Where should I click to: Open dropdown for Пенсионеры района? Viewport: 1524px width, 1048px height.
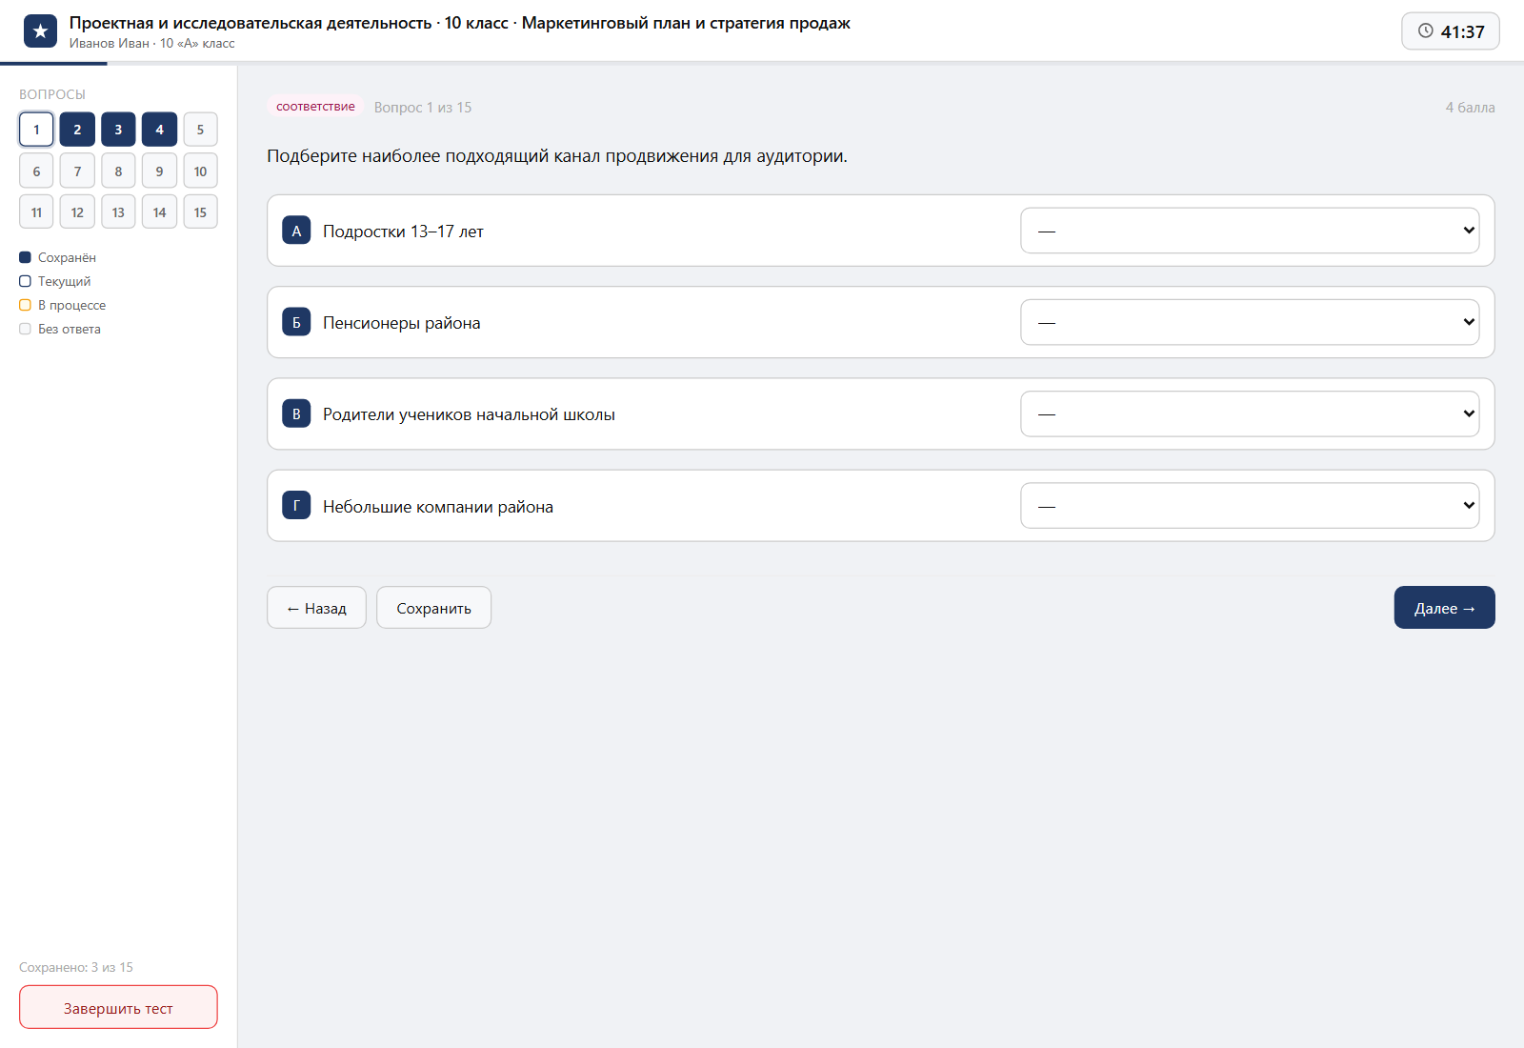click(x=1250, y=322)
